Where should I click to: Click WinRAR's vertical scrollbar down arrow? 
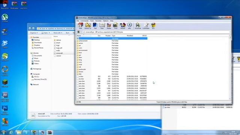(230, 99)
